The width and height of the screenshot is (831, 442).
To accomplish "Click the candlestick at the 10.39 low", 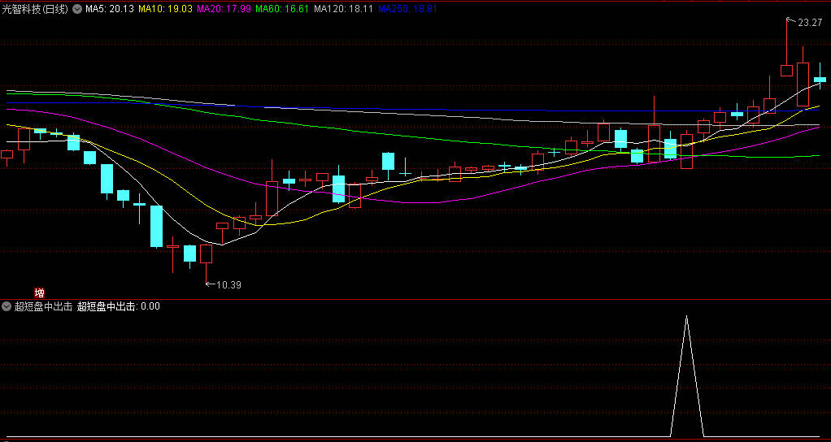I will (206, 253).
